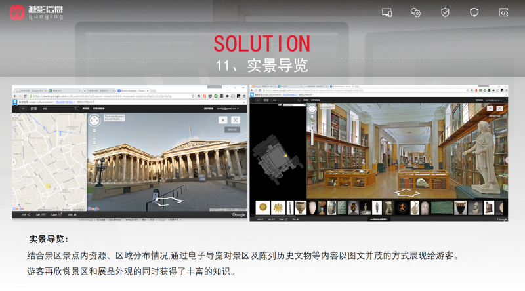525x291 pixels.
Task: Click the yellow marker on the floor plan
Action: [285, 154]
